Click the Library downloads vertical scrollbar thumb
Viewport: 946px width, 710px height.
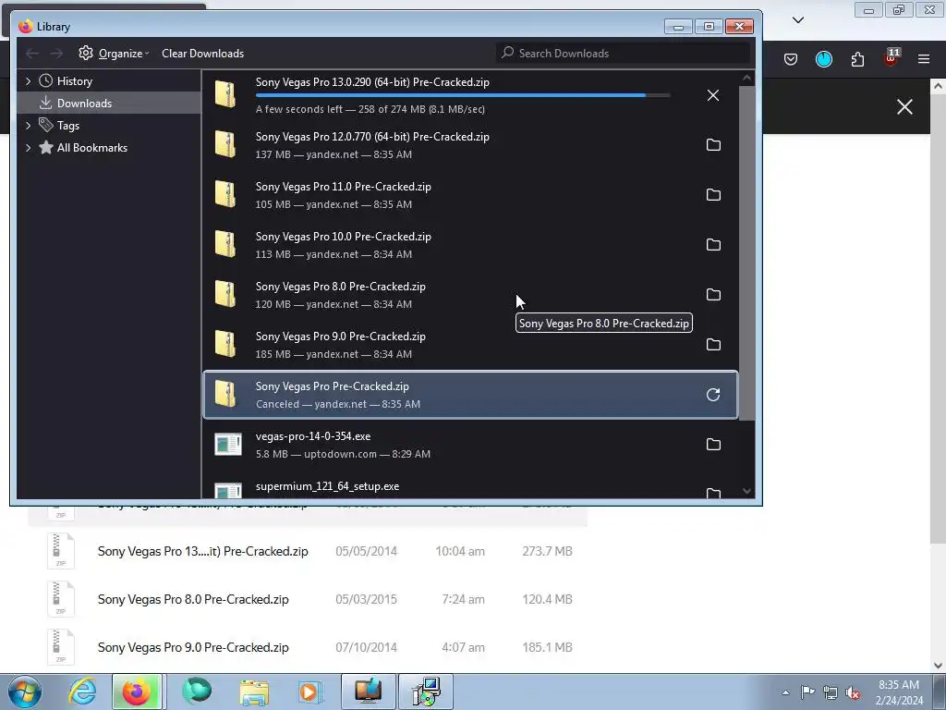pyautogui.click(x=746, y=252)
